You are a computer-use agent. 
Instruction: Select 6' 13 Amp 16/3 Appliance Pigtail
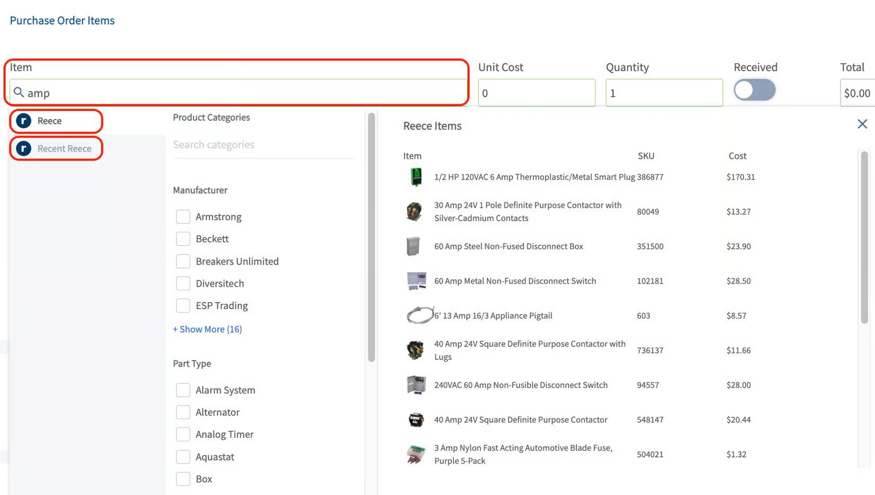(493, 315)
